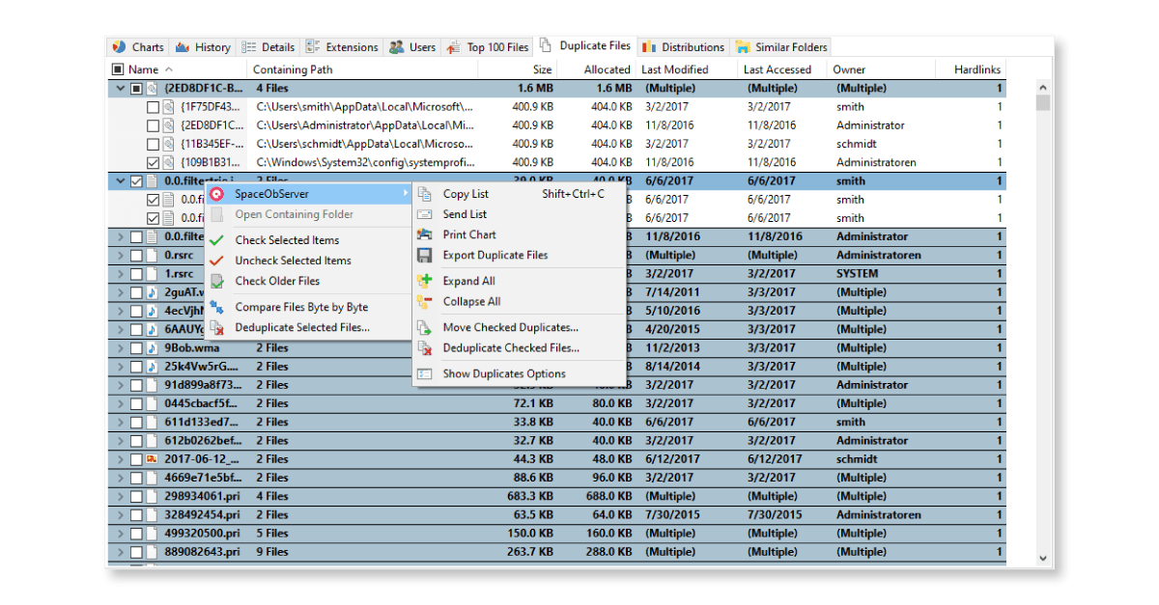
Task: Toggle the {2ED8DF1C-B group checkbox with 4 Files
Action: [136, 89]
